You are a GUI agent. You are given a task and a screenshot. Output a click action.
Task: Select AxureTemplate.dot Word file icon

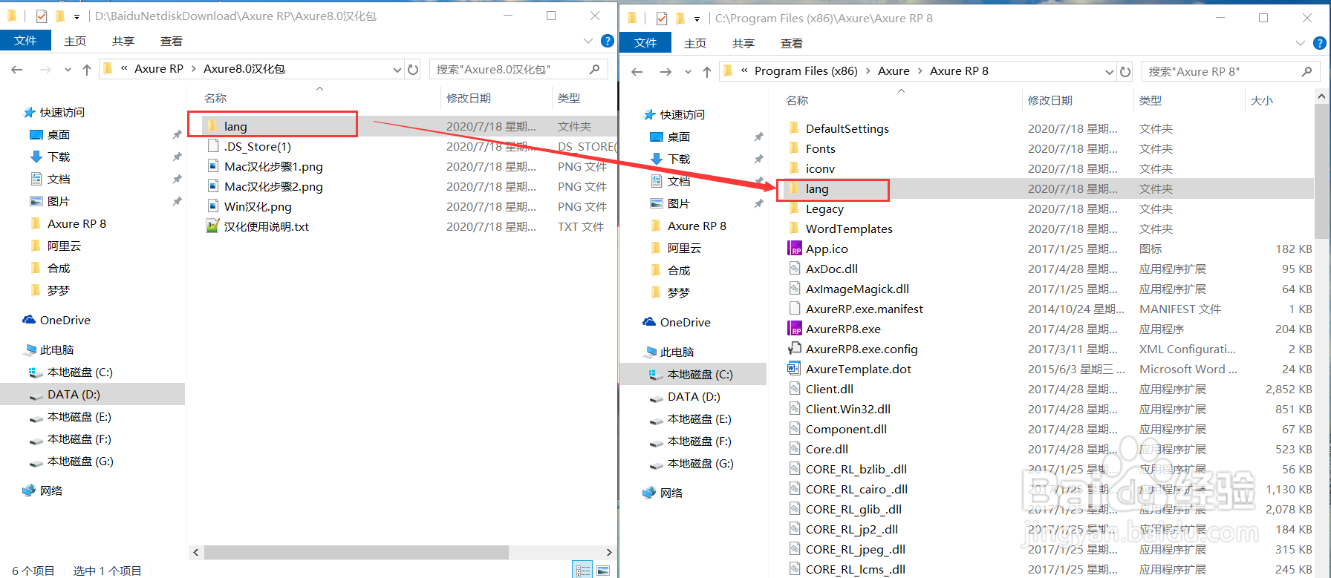point(795,369)
